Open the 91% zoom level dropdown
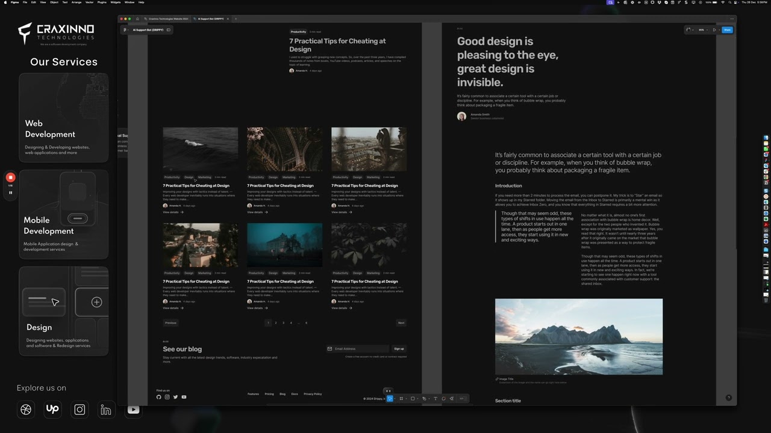This screenshot has width=771, height=433. point(703,29)
